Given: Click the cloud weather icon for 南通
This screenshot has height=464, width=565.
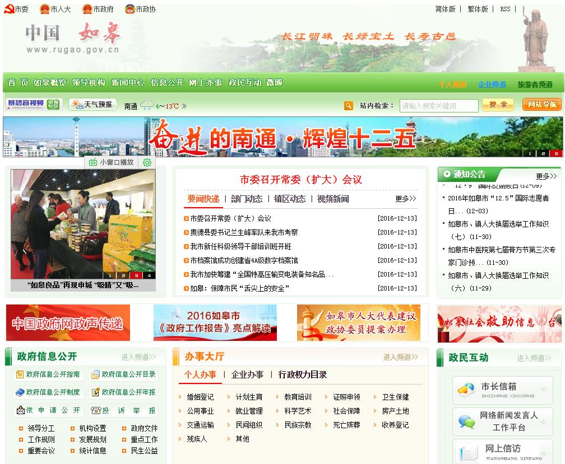Looking at the screenshot, I should click(x=147, y=105).
